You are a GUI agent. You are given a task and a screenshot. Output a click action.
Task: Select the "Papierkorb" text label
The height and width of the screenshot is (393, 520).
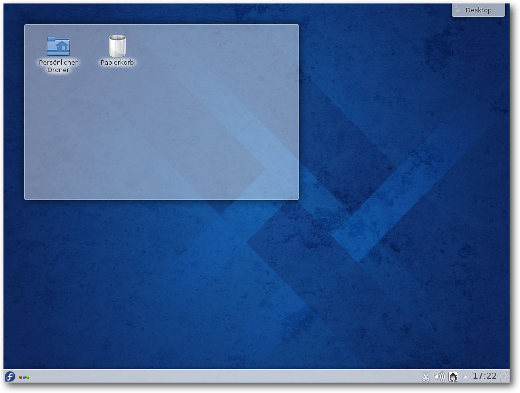click(x=117, y=63)
